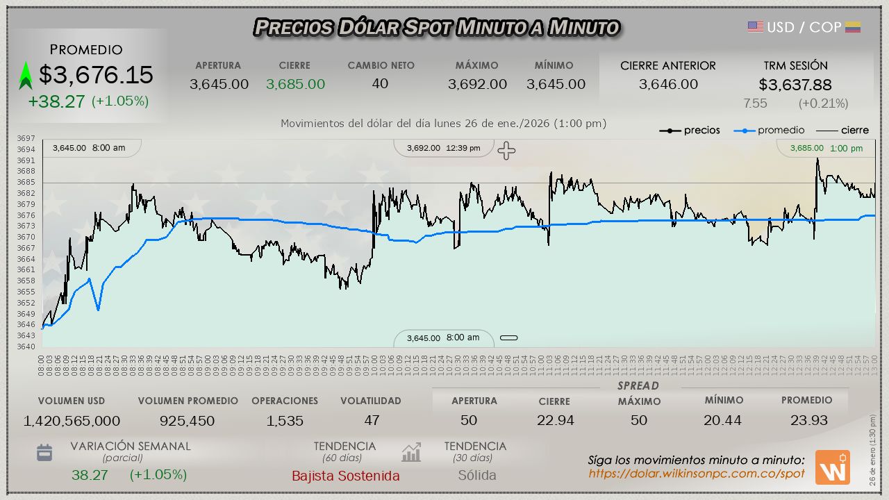Click the orange Wilkinson W logo
The width and height of the screenshot is (889, 500).
coord(832,467)
